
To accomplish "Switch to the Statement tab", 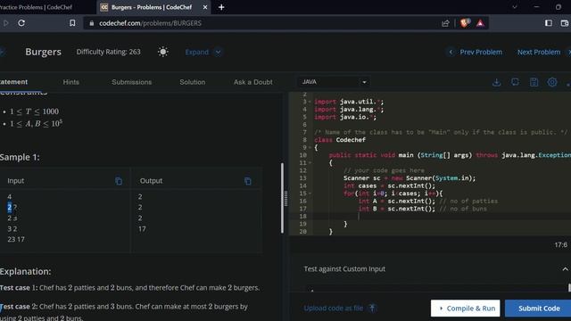I will [x=13, y=82].
